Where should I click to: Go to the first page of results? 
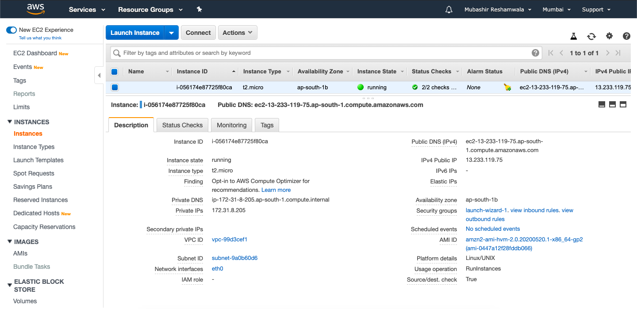pyautogui.click(x=551, y=53)
